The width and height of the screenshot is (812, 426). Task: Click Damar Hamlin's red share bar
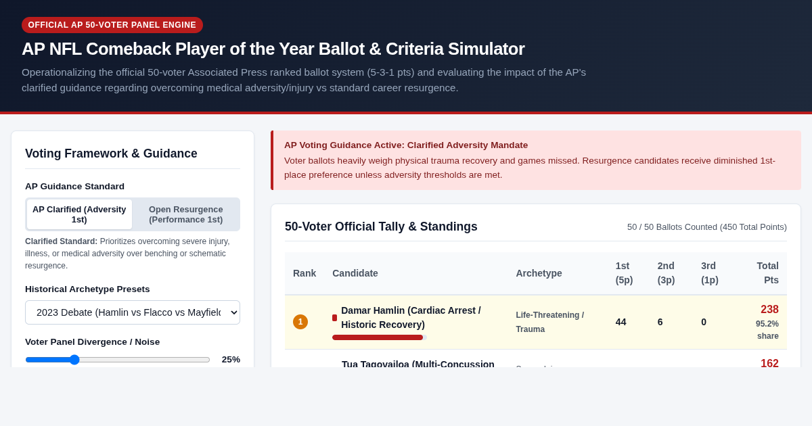[378, 337]
